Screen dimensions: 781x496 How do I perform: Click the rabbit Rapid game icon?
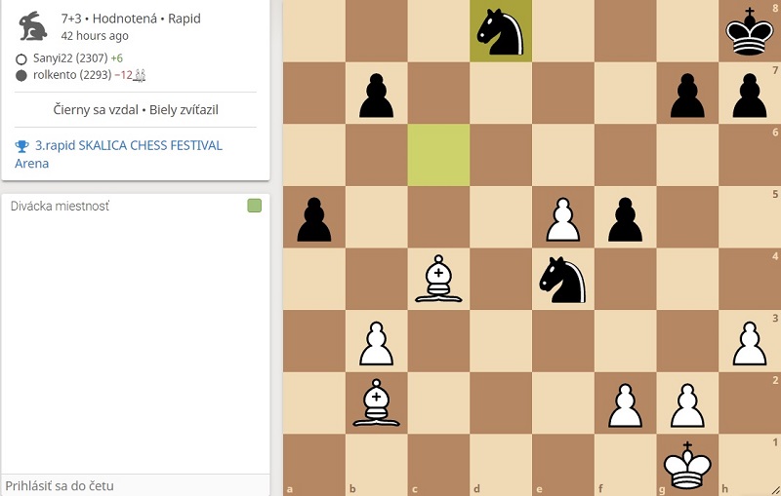(x=33, y=26)
